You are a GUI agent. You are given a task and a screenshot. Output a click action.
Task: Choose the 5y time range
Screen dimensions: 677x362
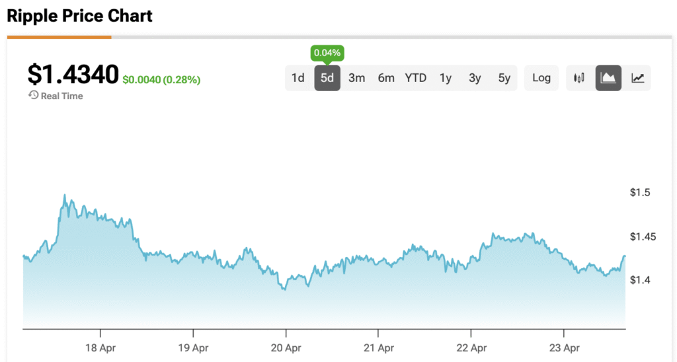tap(504, 78)
